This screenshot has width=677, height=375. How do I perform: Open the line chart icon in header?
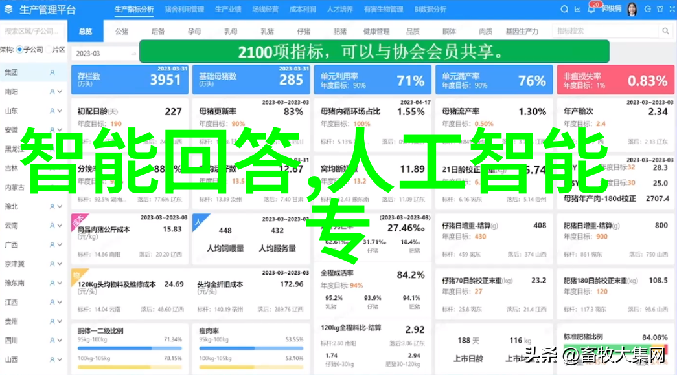pos(577,9)
